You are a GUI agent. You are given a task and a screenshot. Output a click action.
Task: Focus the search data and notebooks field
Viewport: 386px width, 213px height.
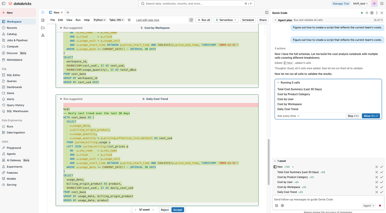(196, 4)
